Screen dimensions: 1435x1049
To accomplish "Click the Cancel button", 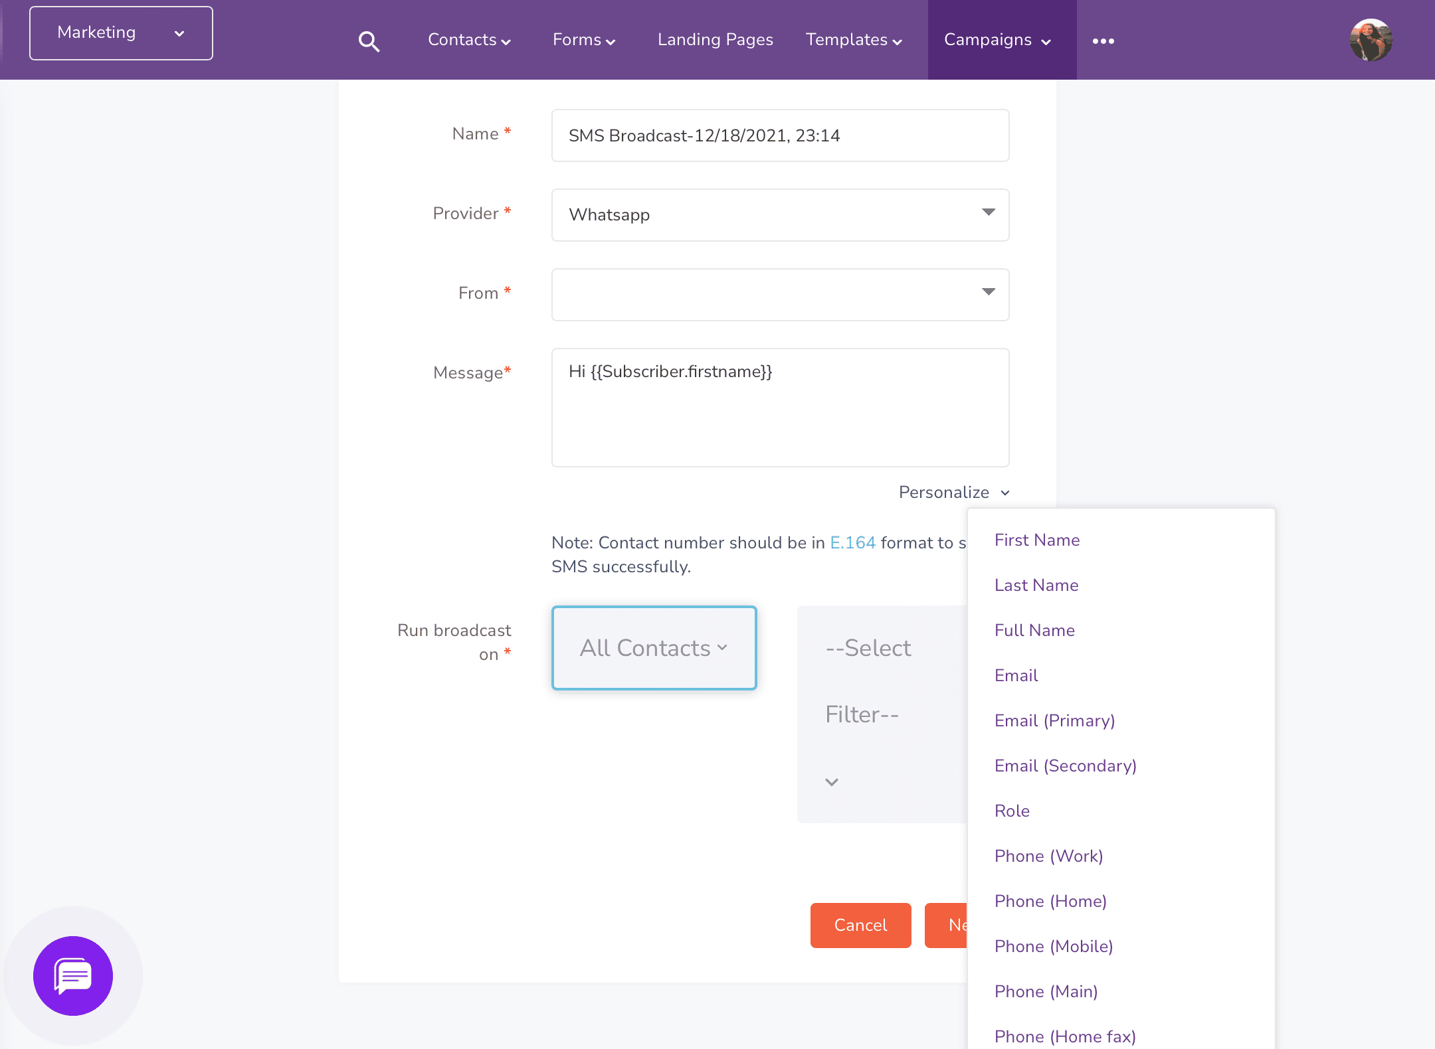I will tap(861, 926).
